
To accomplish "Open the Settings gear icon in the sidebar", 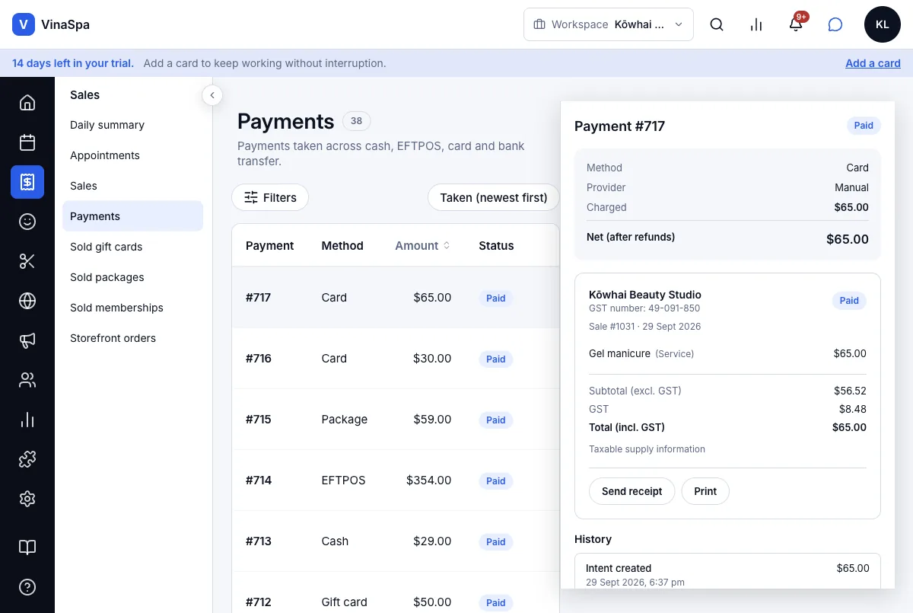I will 27,499.
